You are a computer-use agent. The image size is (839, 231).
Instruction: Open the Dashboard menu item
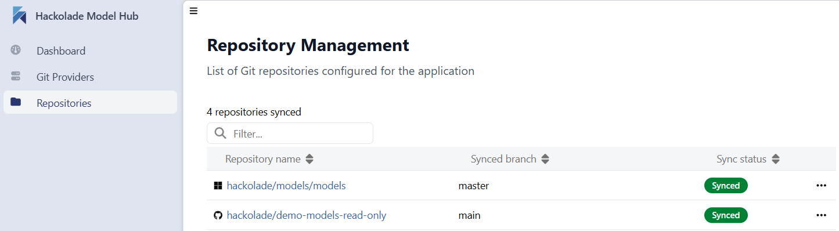pos(90,50)
